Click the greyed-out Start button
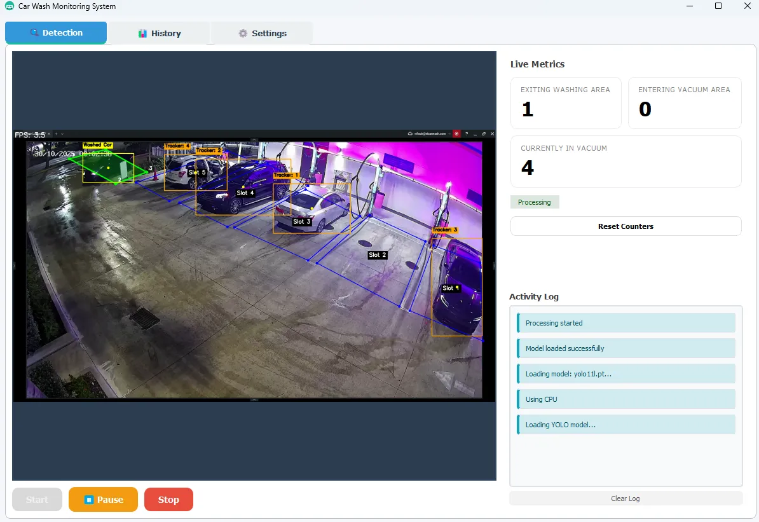 [x=38, y=499]
